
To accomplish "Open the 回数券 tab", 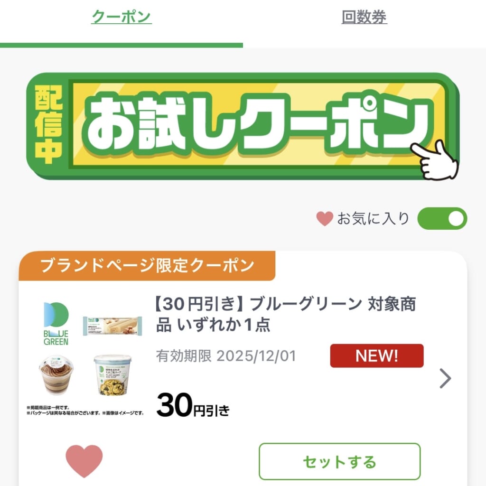I will point(364,18).
